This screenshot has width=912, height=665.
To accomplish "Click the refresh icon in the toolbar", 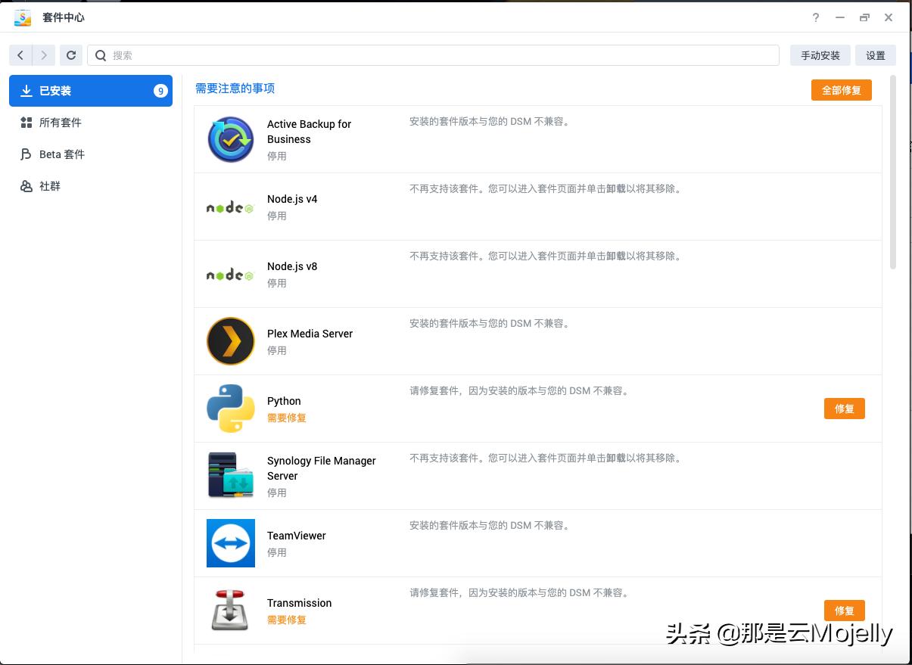I will click(x=70, y=54).
